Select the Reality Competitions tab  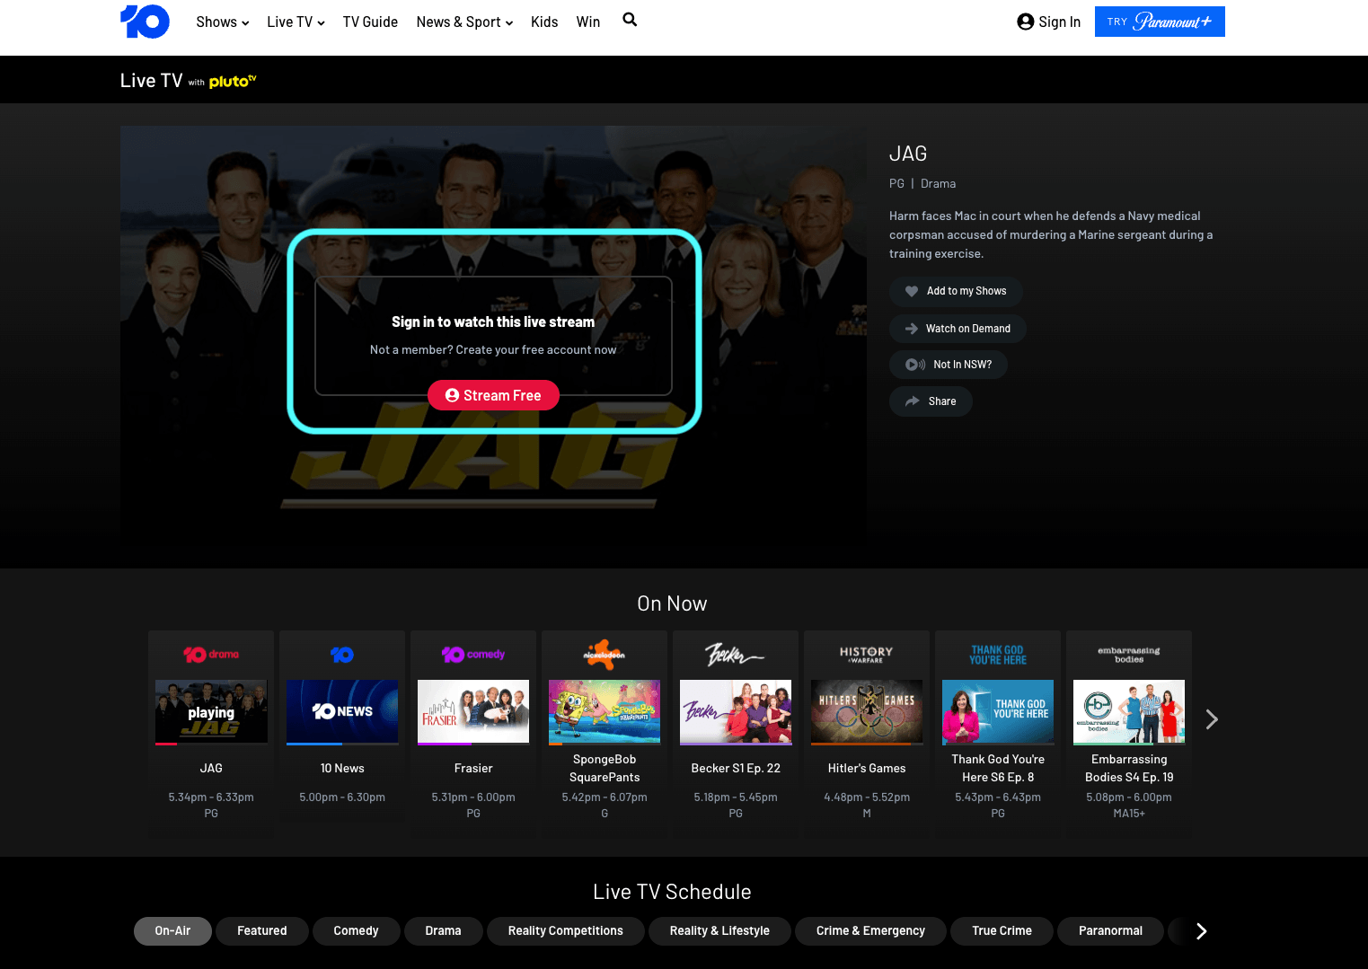click(x=566, y=931)
